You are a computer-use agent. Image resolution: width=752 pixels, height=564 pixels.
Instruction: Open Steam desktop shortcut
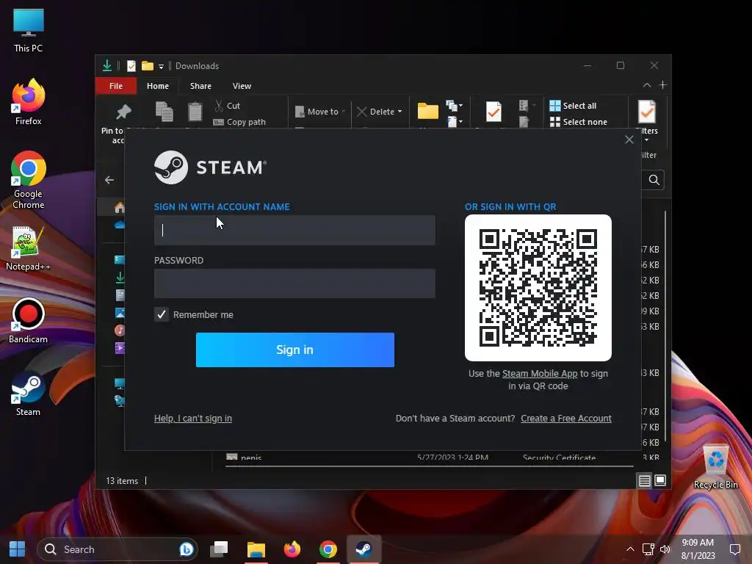click(29, 394)
